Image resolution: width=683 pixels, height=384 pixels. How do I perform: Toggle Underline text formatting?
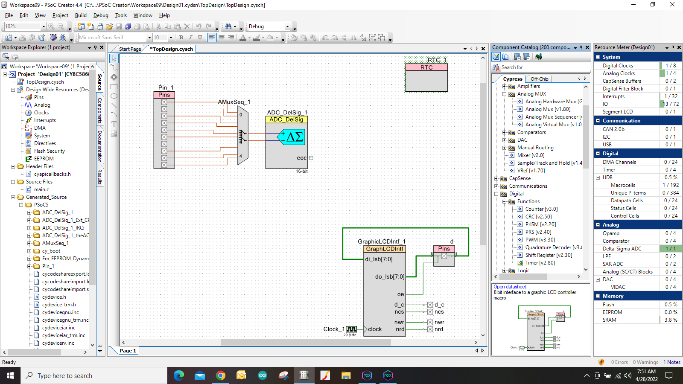[x=200, y=38]
